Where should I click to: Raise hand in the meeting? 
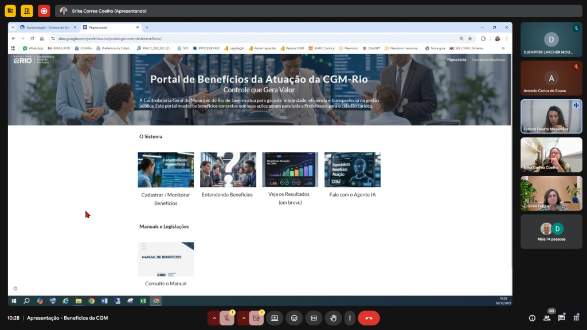[333, 318]
